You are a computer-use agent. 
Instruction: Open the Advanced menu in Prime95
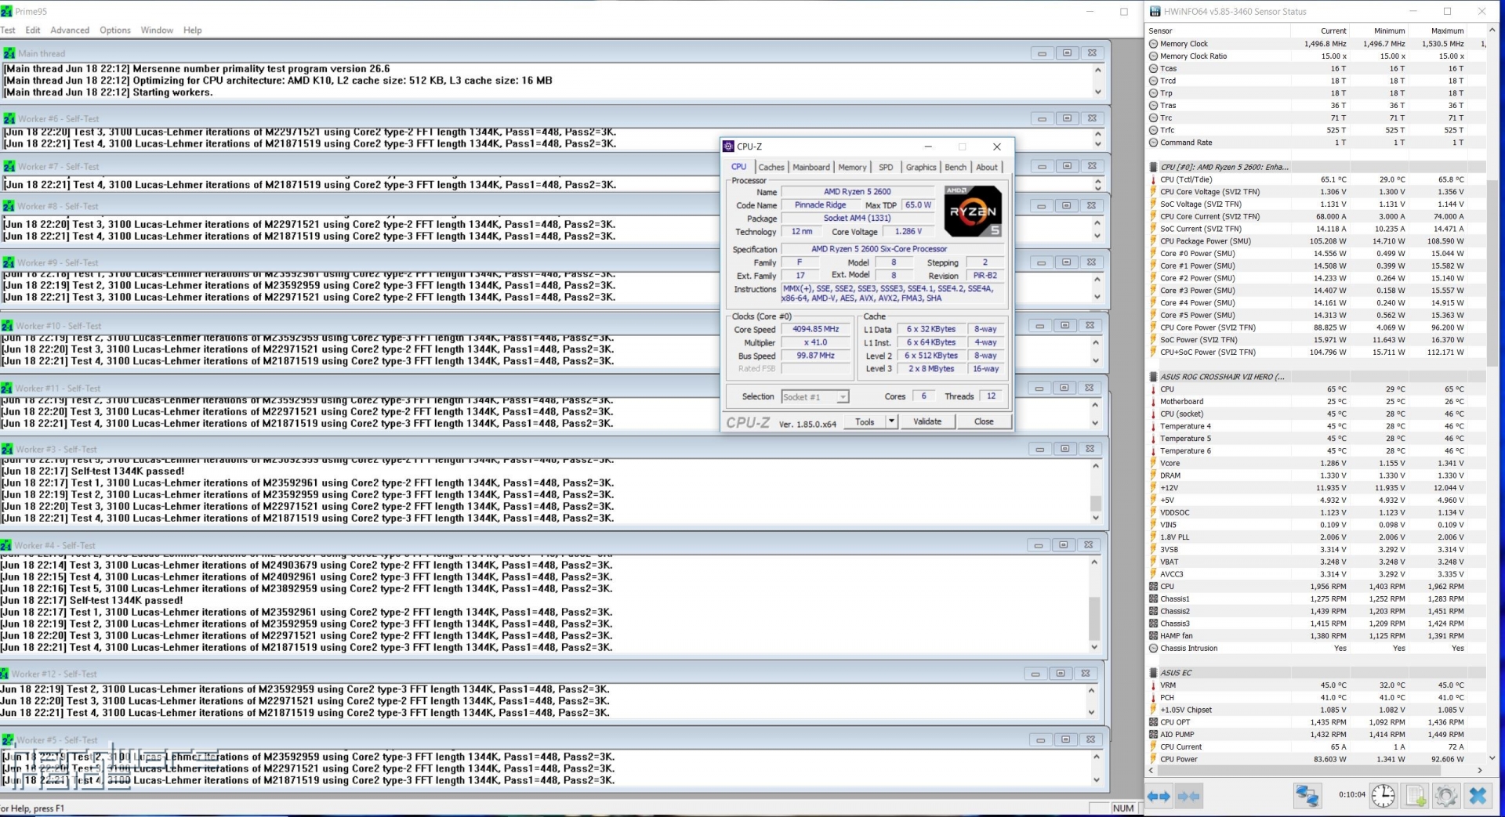coord(70,31)
